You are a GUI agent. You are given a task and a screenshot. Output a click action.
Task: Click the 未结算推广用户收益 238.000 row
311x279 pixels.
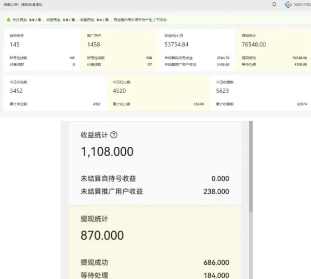click(x=155, y=191)
